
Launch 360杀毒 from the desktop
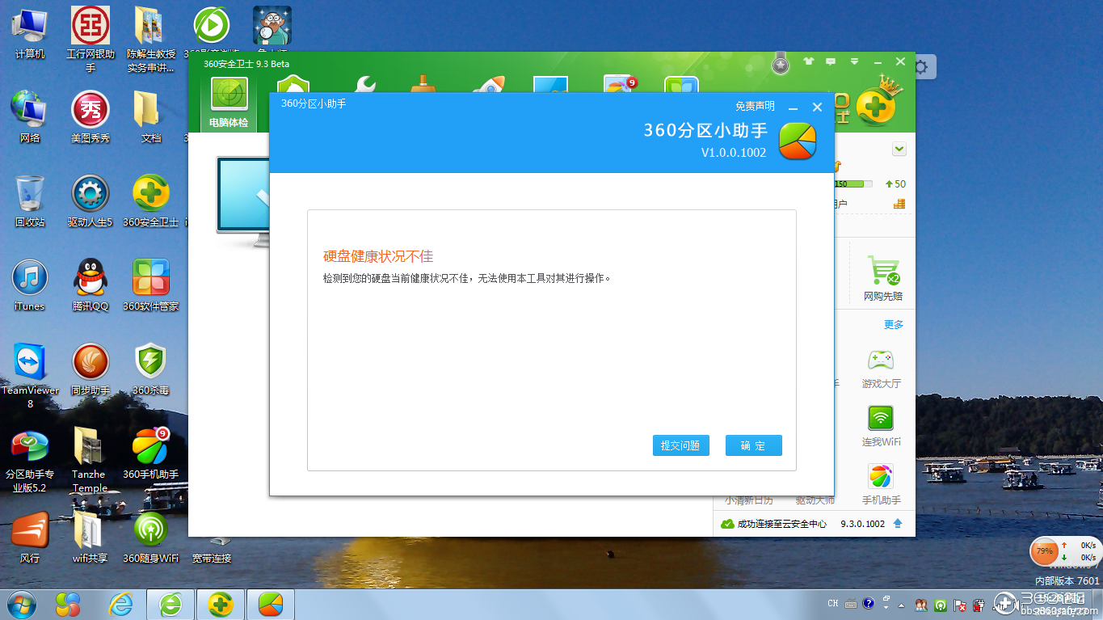151,369
